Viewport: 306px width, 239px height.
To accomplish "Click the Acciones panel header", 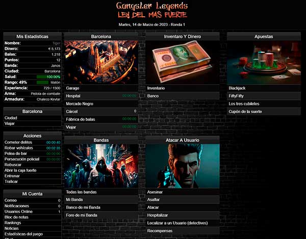I will (33, 136).
